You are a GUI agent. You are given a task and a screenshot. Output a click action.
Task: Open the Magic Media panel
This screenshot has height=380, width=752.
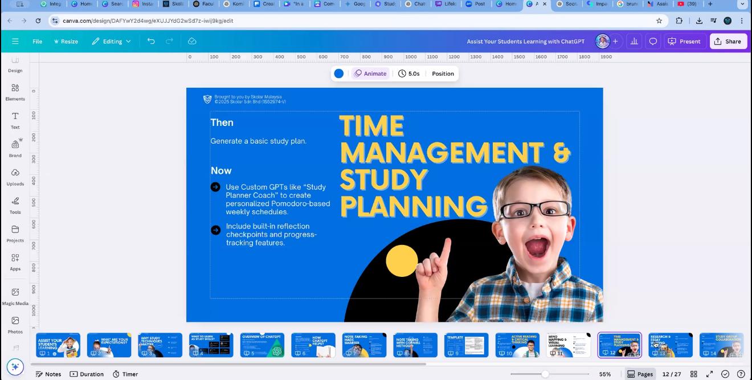coord(15,296)
